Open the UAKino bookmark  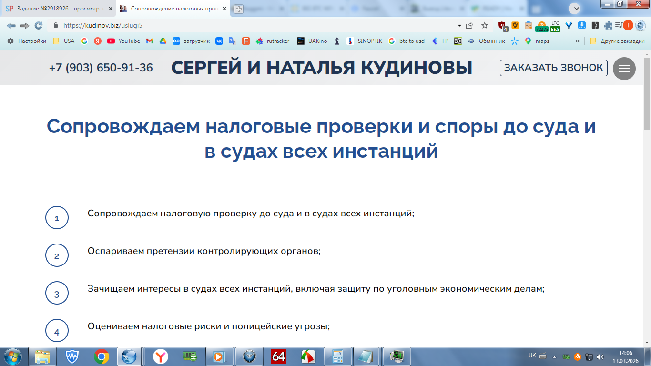click(312, 41)
